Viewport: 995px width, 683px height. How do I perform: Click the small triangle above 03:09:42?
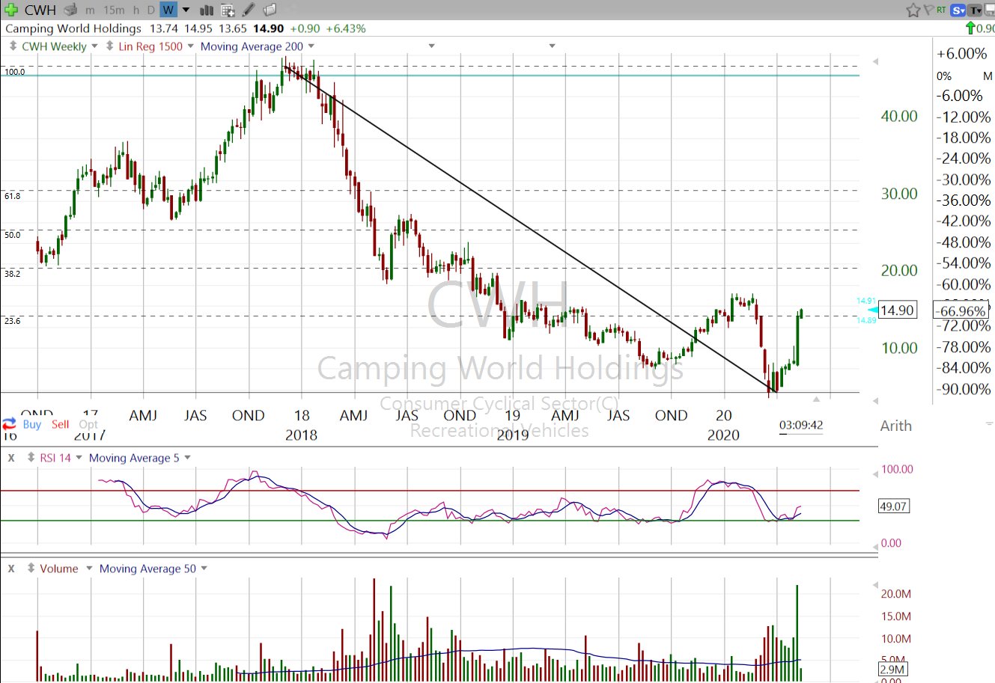click(816, 399)
